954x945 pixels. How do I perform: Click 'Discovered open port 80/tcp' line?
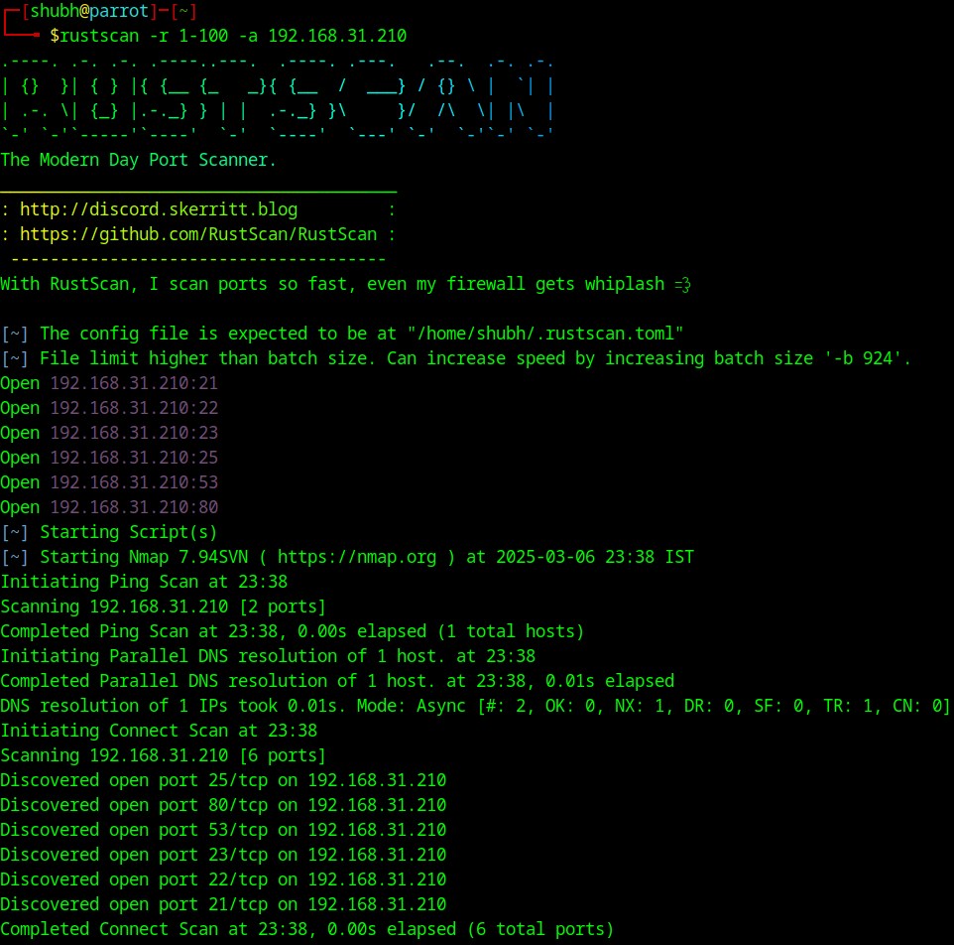point(223,806)
